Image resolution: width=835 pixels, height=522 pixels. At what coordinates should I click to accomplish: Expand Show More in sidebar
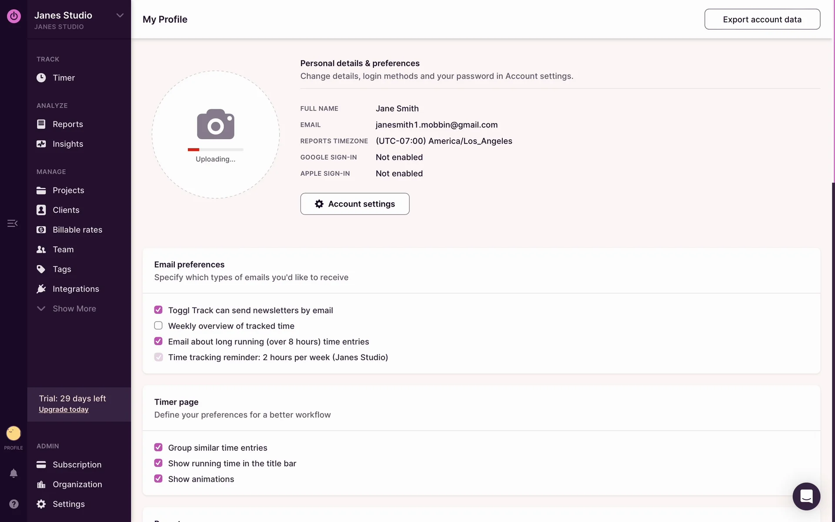point(74,308)
